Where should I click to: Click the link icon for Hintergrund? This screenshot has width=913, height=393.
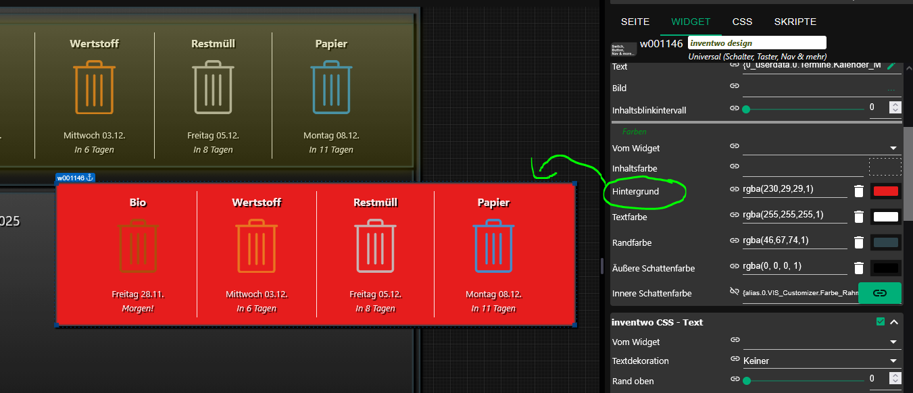tap(735, 190)
